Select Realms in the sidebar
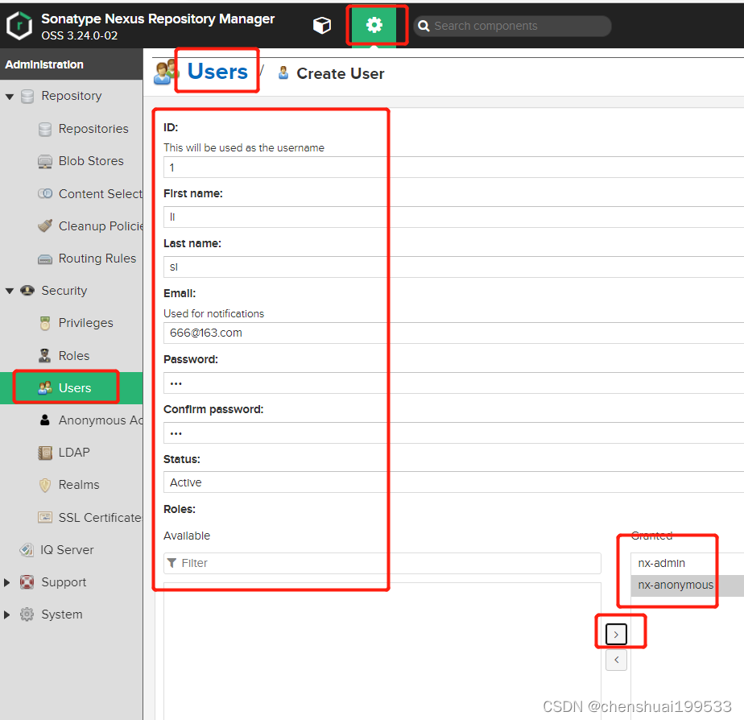Image resolution: width=744 pixels, height=720 pixels. [x=79, y=485]
